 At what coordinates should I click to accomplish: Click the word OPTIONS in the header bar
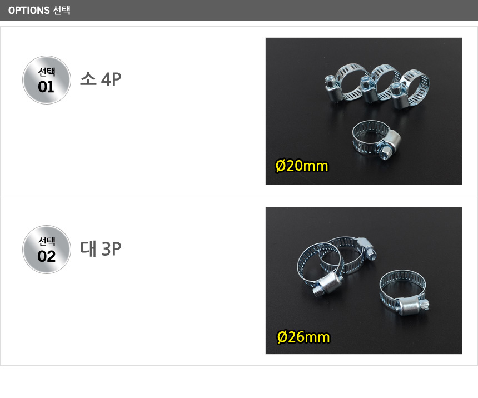click(x=29, y=11)
